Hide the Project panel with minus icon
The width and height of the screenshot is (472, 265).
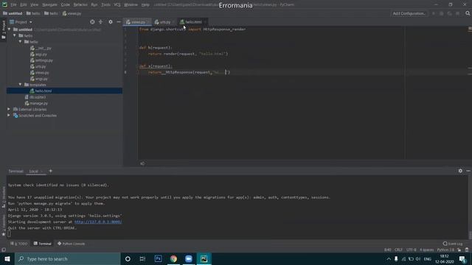tap(119, 22)
